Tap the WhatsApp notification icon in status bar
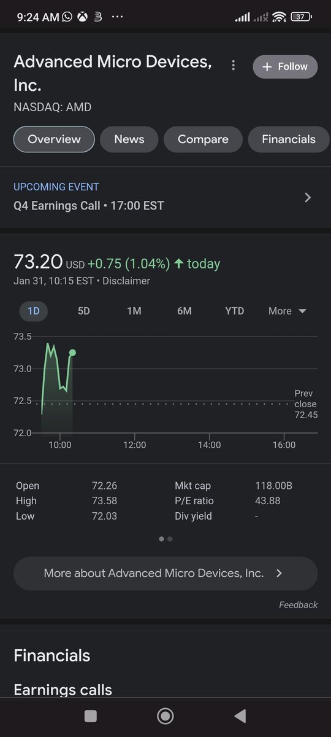 click(x=67, y=17)
